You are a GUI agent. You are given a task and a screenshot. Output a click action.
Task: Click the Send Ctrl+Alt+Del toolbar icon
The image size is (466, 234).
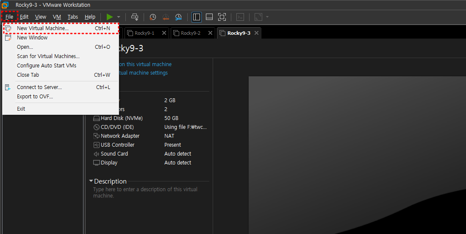(135, 17)
